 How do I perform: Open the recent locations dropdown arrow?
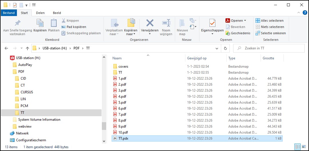coord(21,48)
